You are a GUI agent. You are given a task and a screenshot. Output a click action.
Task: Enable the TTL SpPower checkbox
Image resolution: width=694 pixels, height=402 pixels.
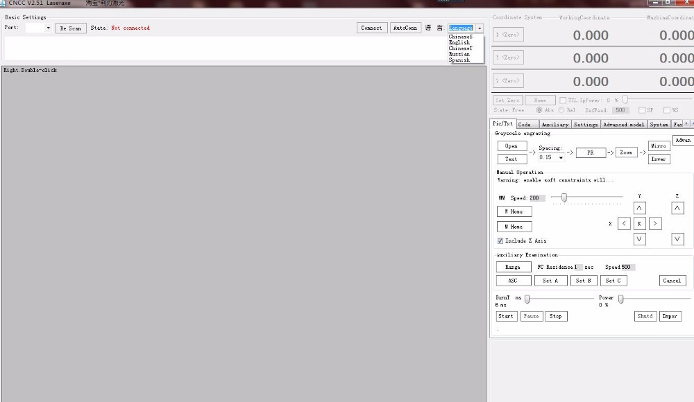click(563, 101)
